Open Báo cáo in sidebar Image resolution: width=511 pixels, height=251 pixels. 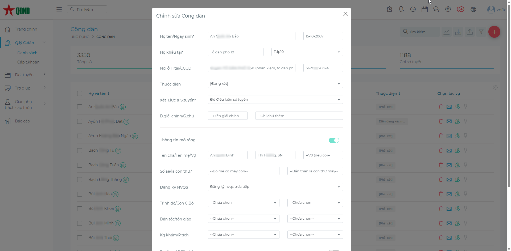pos(22,121)
